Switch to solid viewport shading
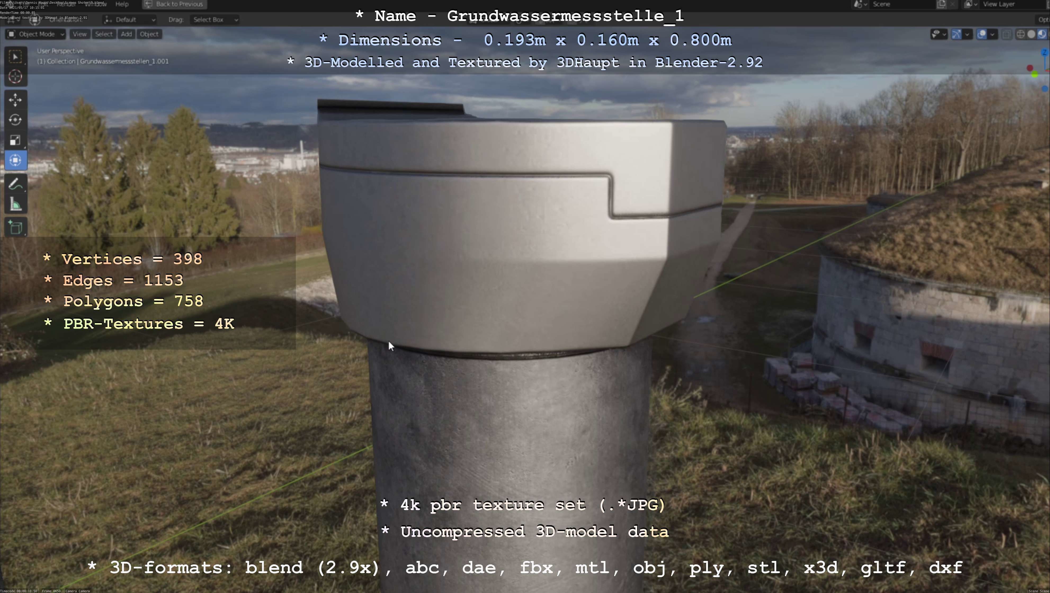Screen dimensions: 1050x593 [x=1031, y=34]
